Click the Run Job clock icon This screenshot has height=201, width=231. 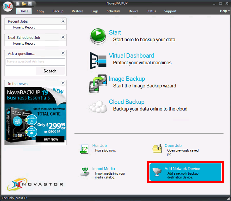84,149
